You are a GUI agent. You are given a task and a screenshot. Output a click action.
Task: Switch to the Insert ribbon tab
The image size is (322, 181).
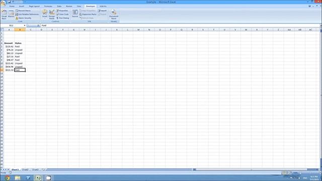21,7
